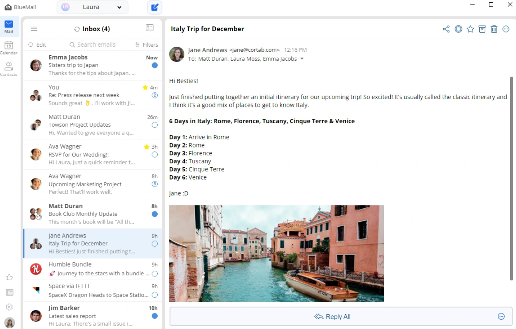
Task: Select the Mail tab in the sidebar
Action: (x=9, y=26)
